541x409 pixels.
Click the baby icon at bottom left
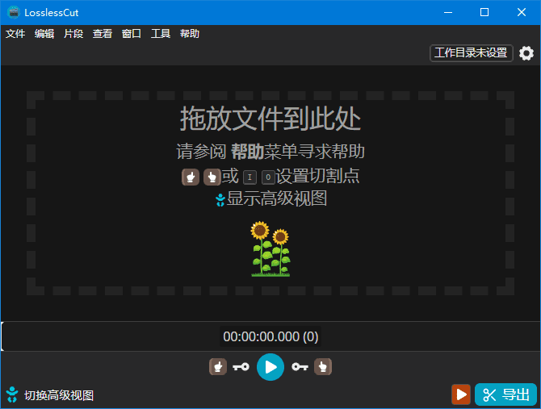click(x=12, y=394)
